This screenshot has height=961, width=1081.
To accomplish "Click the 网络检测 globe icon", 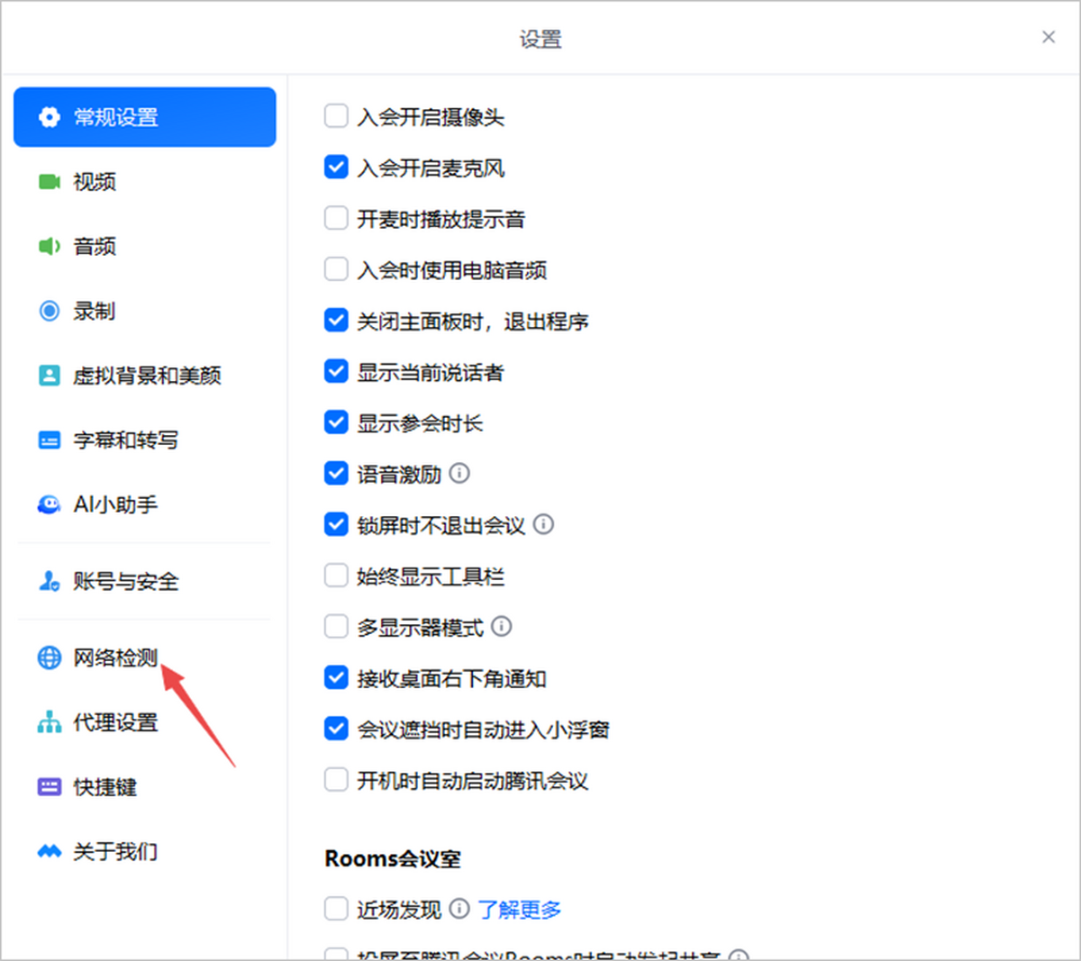I will pyautogui.click(x=49, y=657).
